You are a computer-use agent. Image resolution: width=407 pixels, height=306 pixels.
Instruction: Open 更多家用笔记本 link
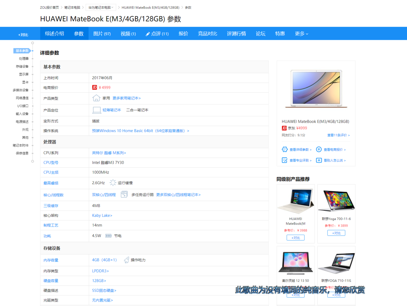point(126,98)
